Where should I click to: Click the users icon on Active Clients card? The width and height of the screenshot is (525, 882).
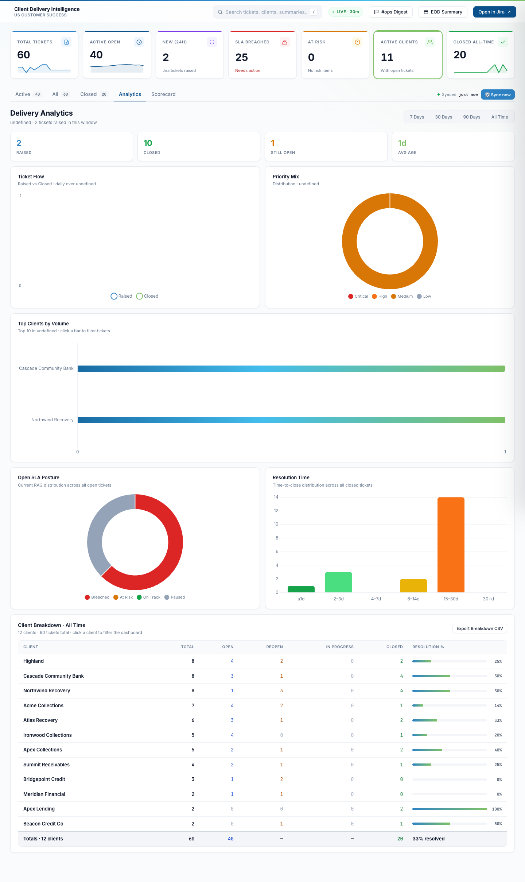pos(430,42)
